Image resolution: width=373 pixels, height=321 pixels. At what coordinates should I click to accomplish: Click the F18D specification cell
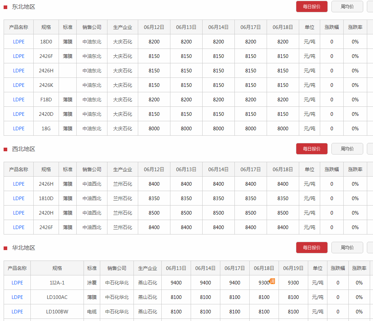[46, 100]
